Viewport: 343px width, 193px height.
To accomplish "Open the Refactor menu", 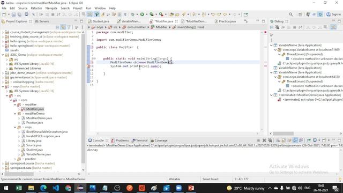I will 36,9.
